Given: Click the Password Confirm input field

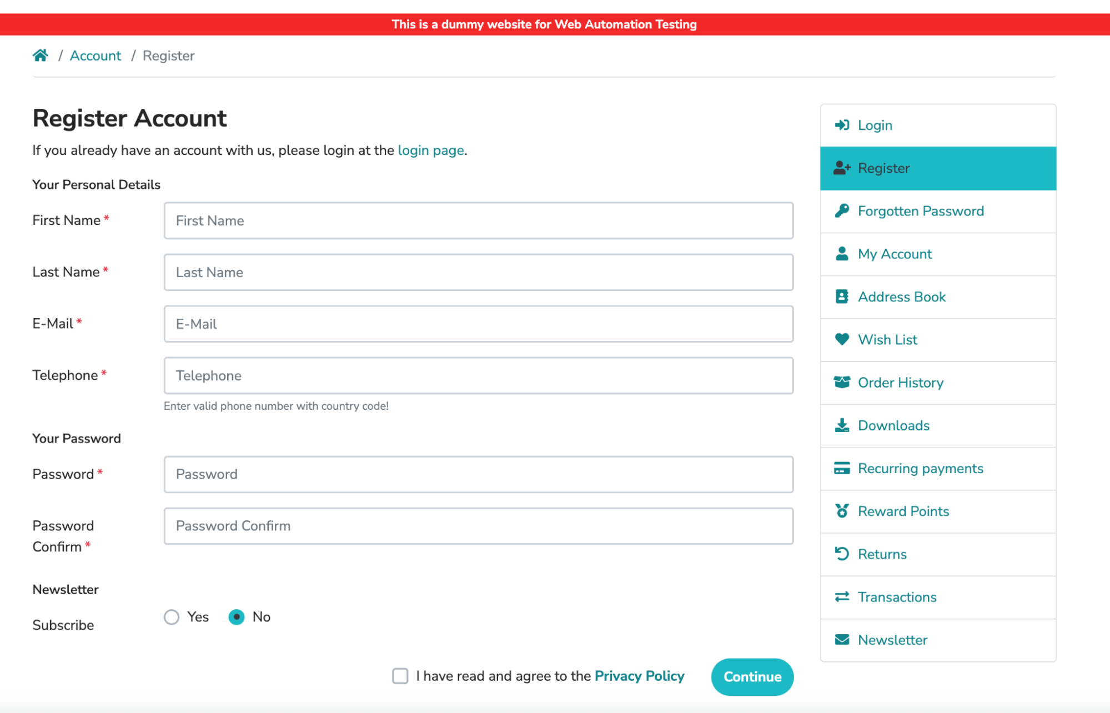Looking at the screenshot, I should [478, 526].
